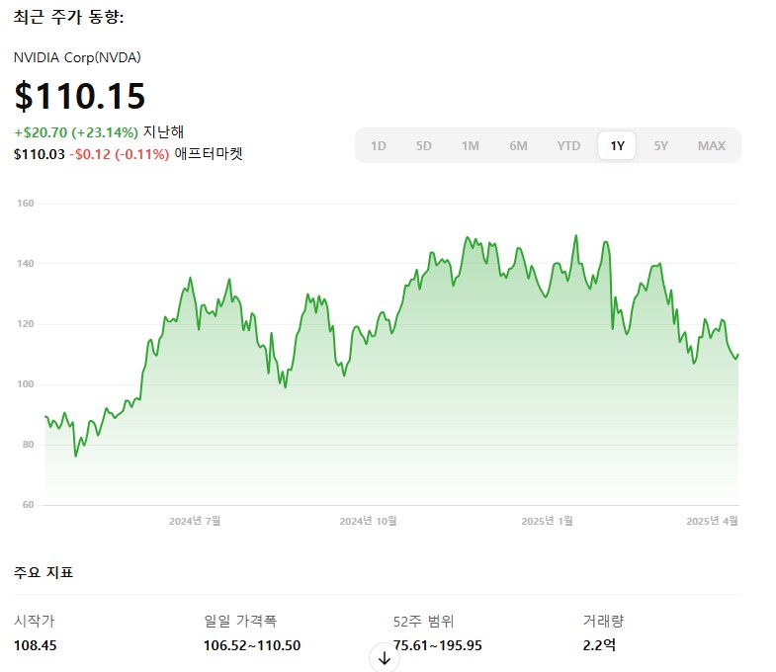Click the 애프터마켓 label
This screenshot has width=776, height=672.
[x=209, y=154]
